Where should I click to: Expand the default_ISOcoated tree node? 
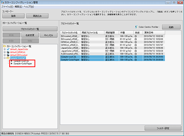point(5,55)
